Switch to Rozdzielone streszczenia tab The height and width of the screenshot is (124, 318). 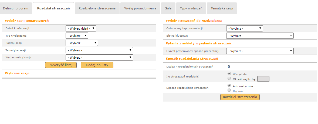97,8
